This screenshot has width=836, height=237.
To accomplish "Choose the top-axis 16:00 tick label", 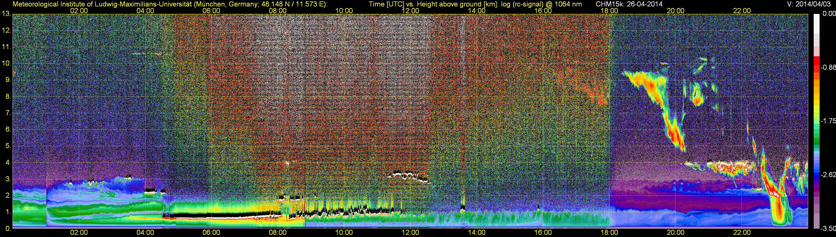I will 543,11.
